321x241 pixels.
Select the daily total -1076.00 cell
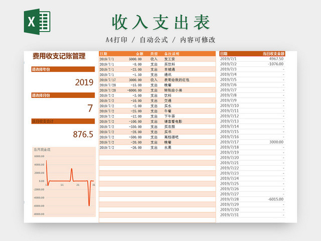point(275,64)
